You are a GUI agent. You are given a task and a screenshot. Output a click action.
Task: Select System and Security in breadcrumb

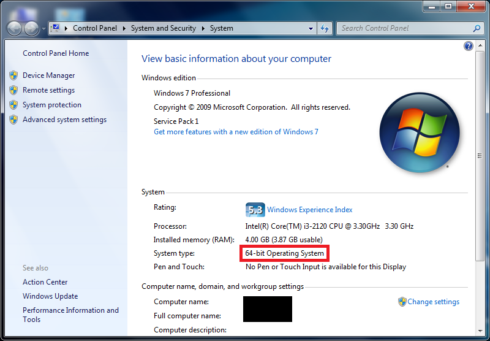[x=163, y=28]
